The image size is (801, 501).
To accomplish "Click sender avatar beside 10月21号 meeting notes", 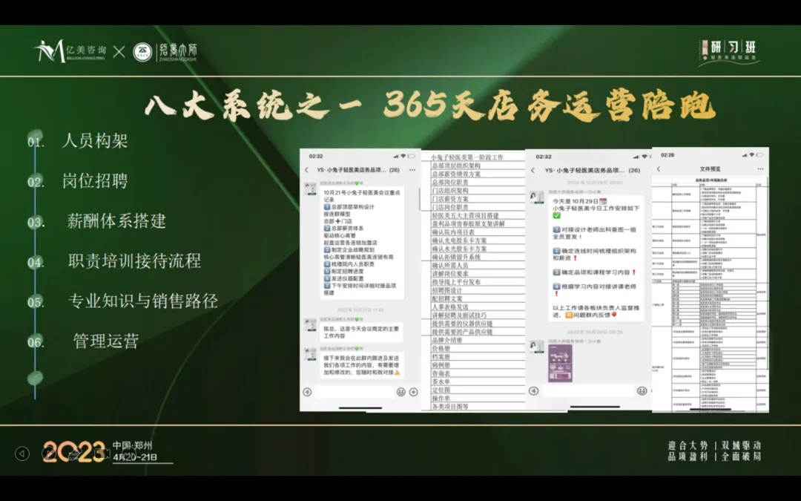I will tap(310, 189).
